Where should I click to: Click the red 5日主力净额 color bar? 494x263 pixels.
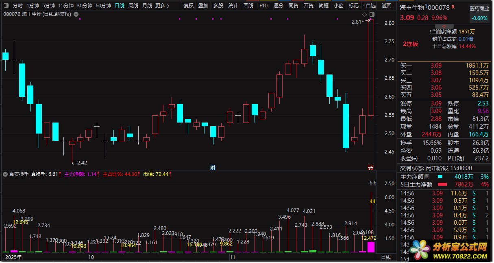click(442, 184)
